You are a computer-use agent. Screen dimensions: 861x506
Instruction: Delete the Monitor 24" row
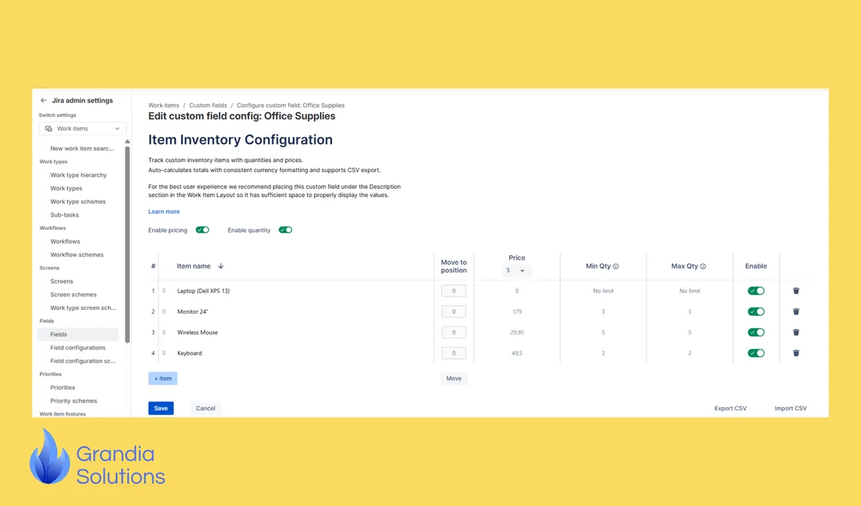tap(796, 311)
